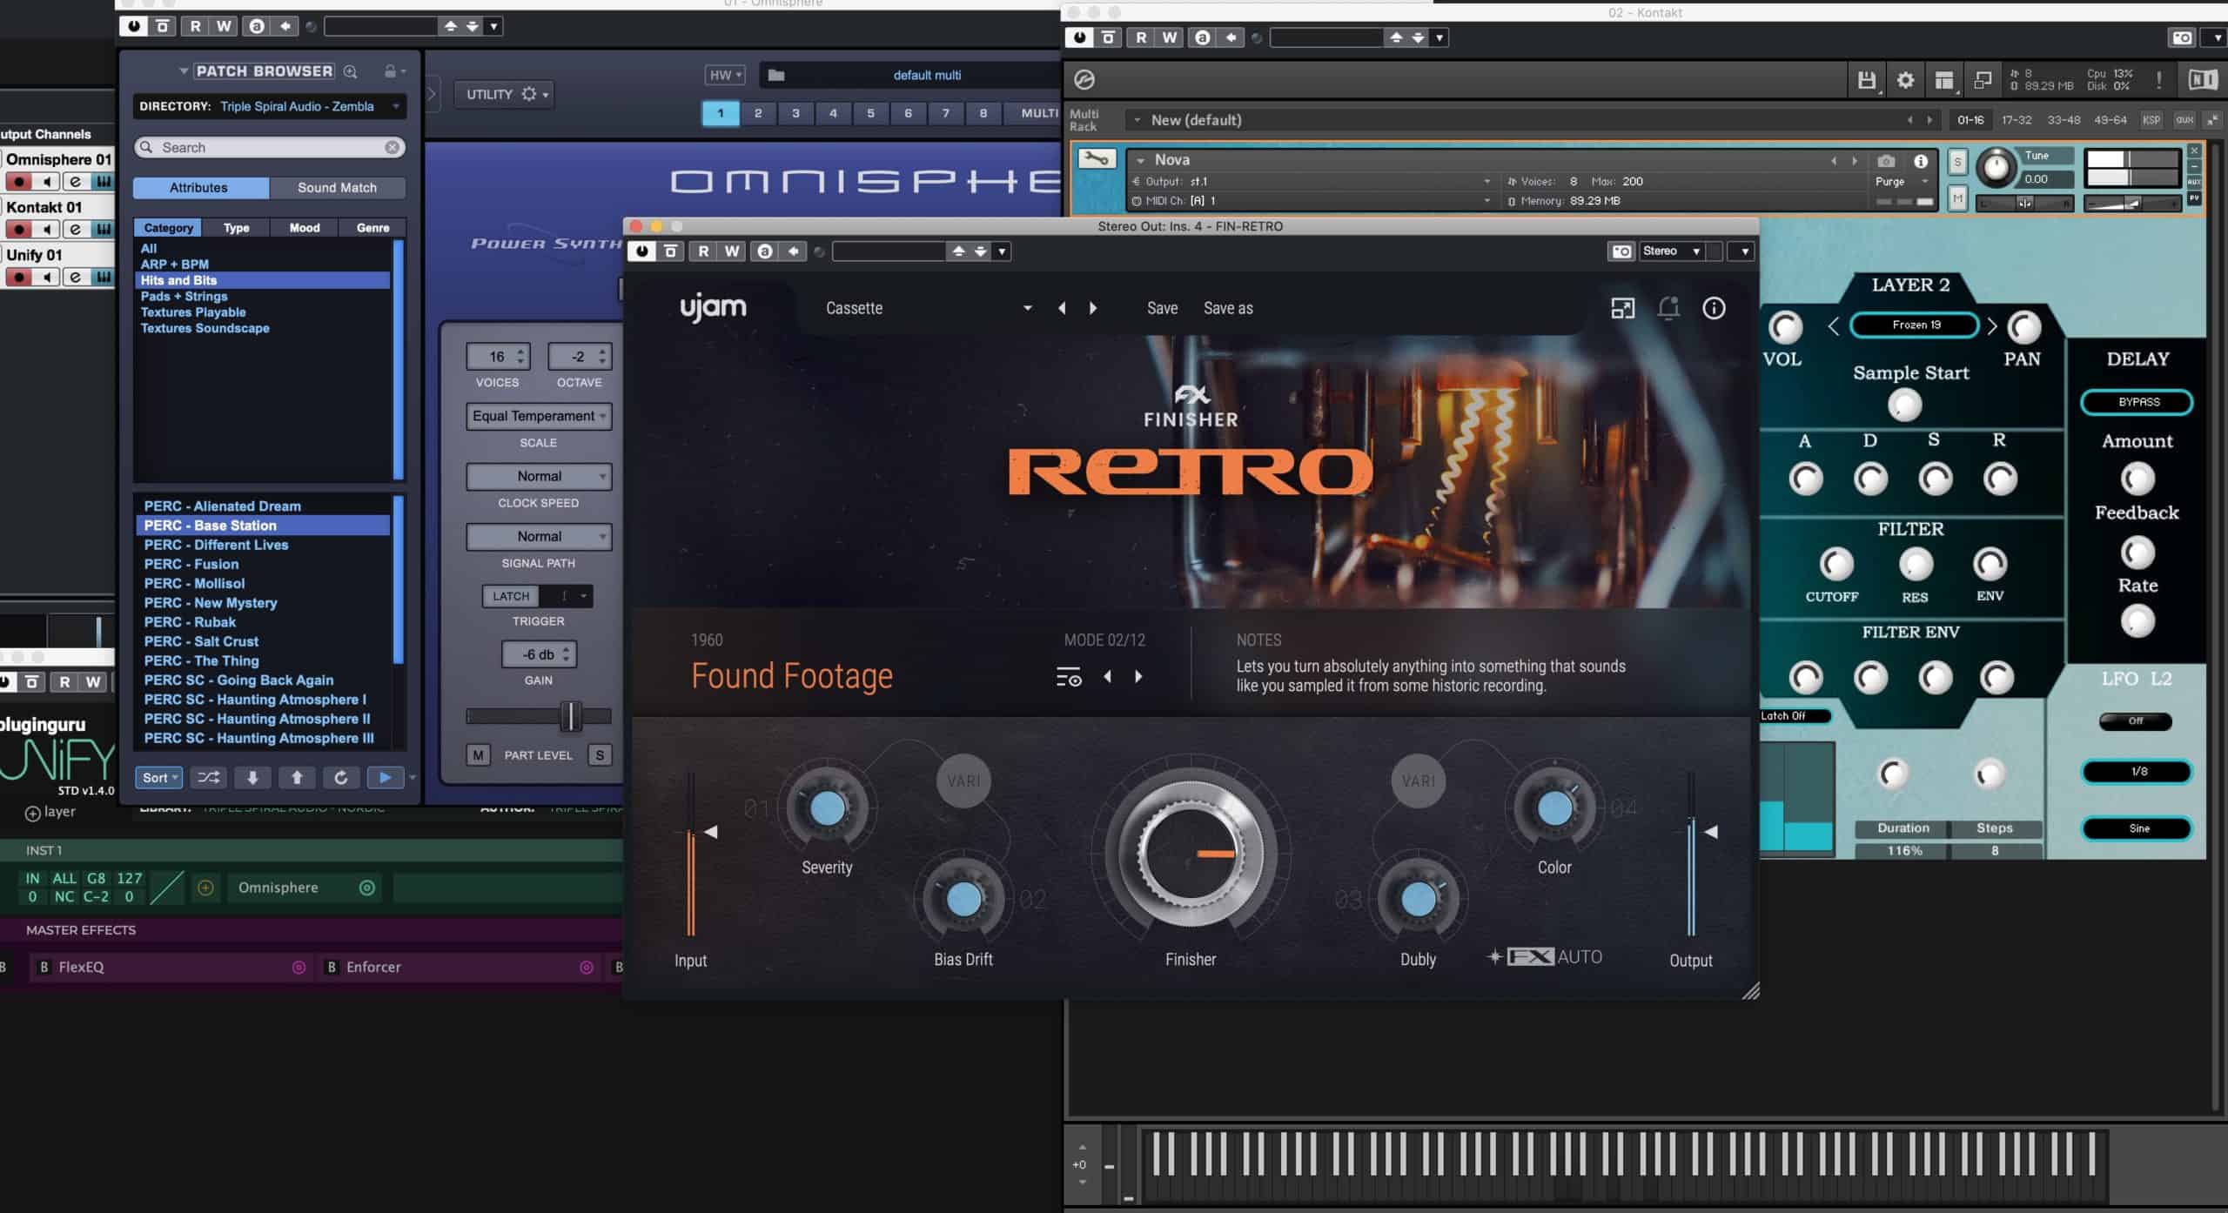Viewport: 2228px width, 1213px height.
Task: Go to next Finisher mode arrow
Action: (x=1138, y=677)
